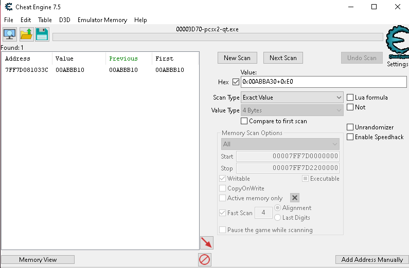Save current table with floppy disk icon
409x268 pixels.
point(42,34)
